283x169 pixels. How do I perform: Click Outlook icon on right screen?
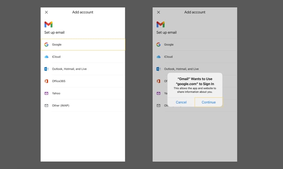tap(158, 69)
